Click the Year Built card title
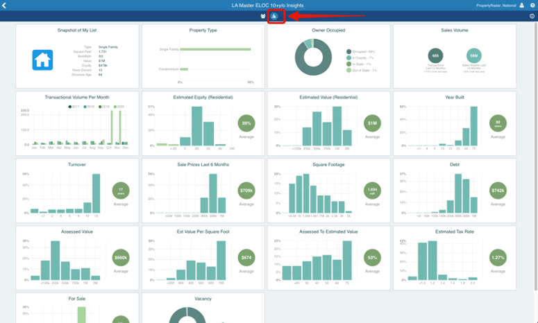The height and width of the screenshot is (323, 538). coord(455,97)
